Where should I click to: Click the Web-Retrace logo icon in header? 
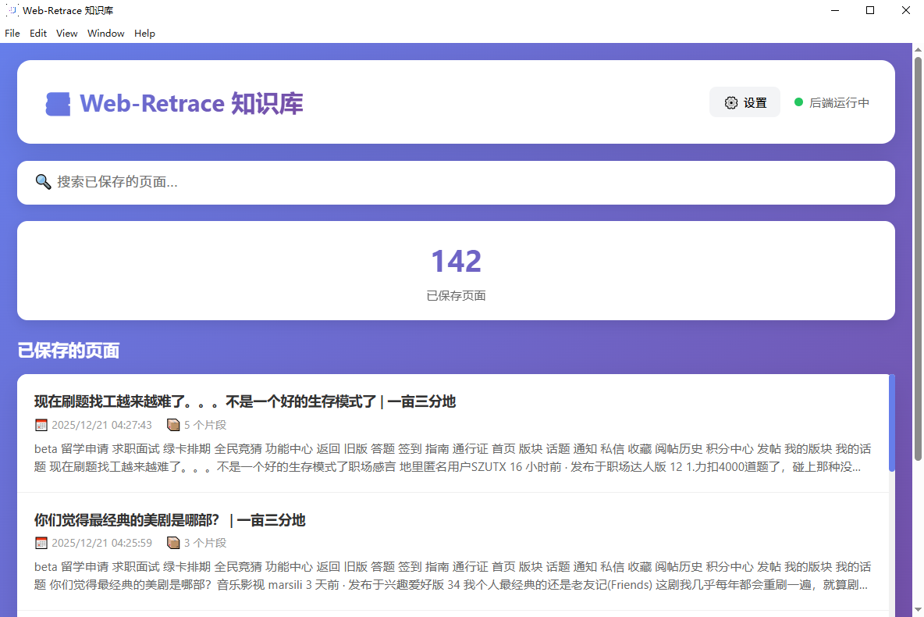[x=58, y=104]
